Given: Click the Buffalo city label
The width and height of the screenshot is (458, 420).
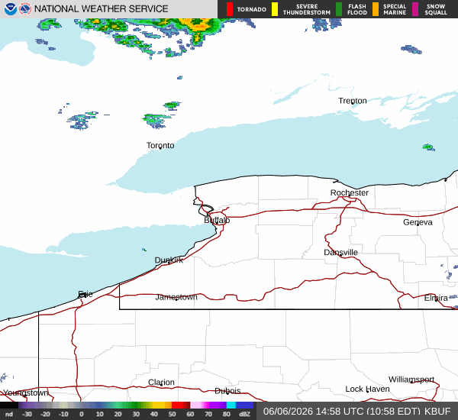Looking at the screenshot, I should [x=217, y=220].
